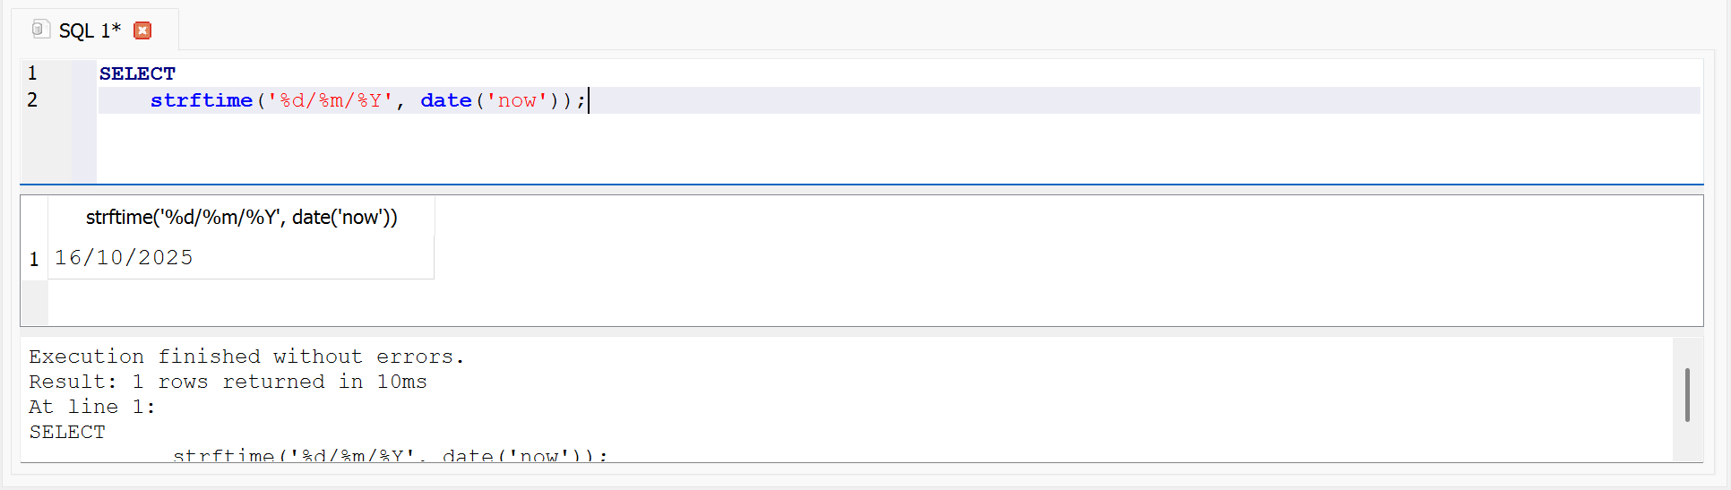The image size is (1731, 490).
Task: Select row header 1 in results grid
Action: pyautogui.click(x=34, y=259)
